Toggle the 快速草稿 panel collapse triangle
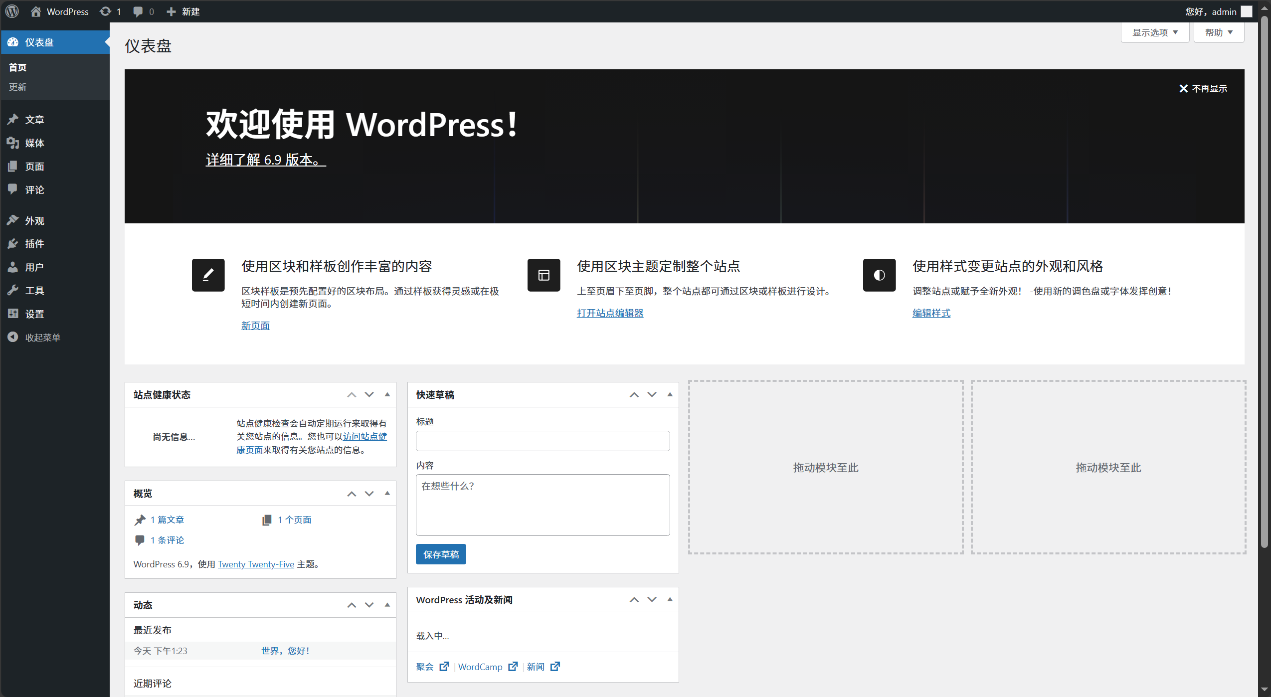Viewport: 1271px width, 697px height. pyautogui.click(x=670, y=394)
